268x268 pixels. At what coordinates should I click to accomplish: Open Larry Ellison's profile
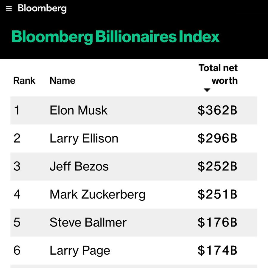pos(84,138)
